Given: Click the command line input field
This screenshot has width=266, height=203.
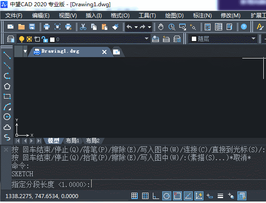Looking at the screenshot, I should [139, 184].
